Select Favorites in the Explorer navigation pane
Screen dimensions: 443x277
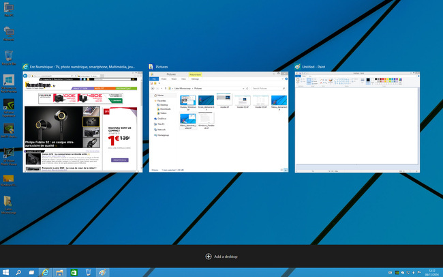[x=162, y=101]
